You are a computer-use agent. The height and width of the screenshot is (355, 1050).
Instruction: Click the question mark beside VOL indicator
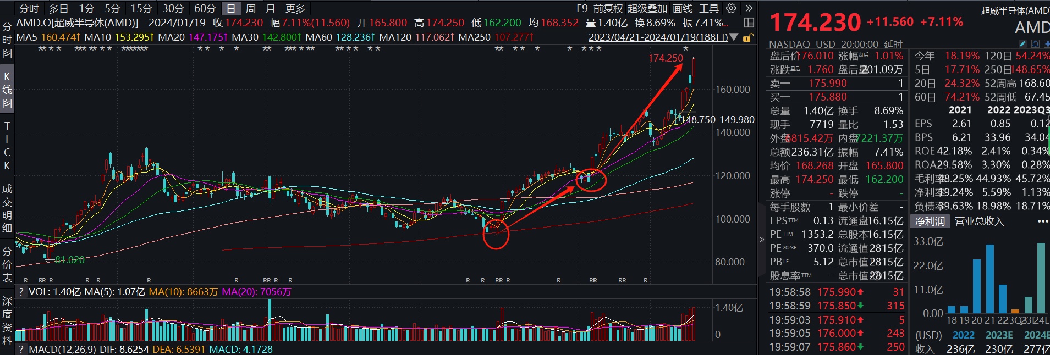click(21, 292)
